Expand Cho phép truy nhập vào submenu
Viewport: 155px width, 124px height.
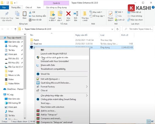(62, 95)
